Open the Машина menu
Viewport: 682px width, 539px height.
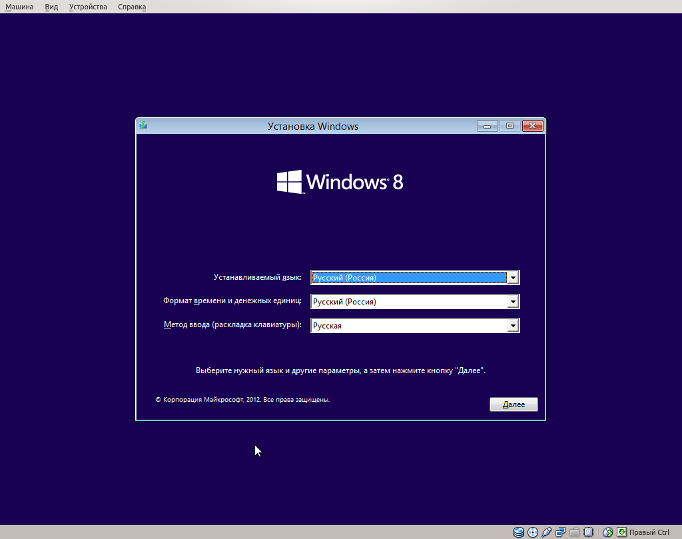(x=19, y=6)
